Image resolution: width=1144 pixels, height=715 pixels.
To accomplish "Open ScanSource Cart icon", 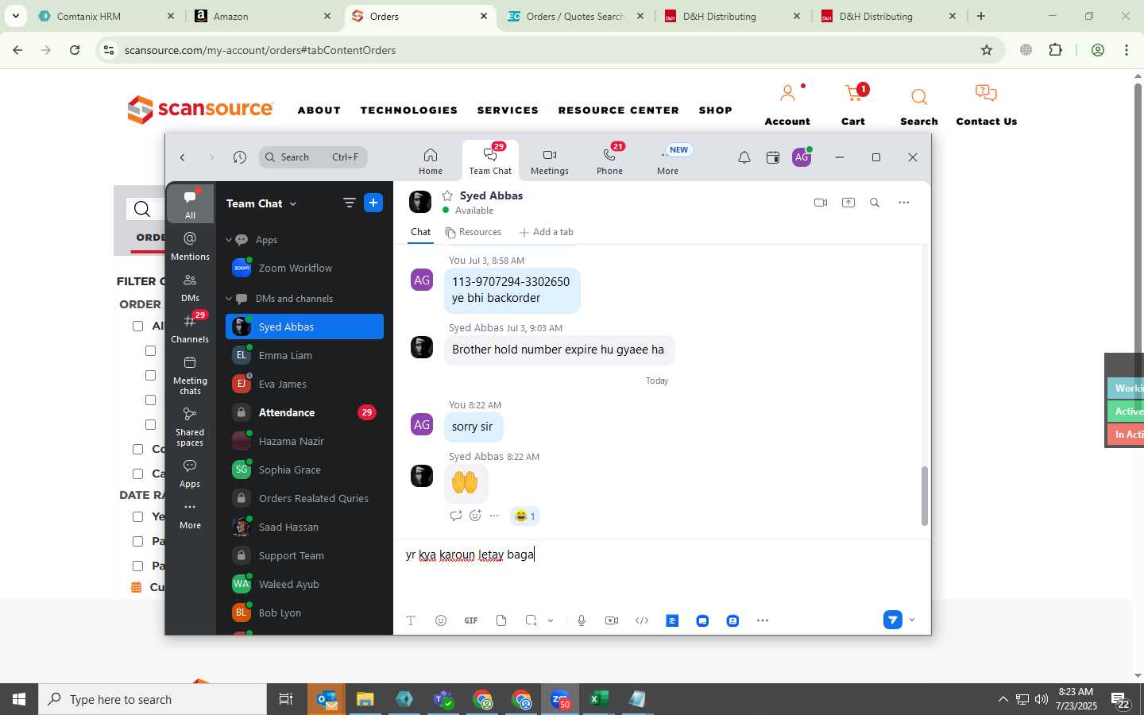I will click(853, 104).
